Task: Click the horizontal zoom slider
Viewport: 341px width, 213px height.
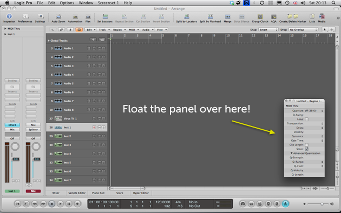Action: click(327, 189)
